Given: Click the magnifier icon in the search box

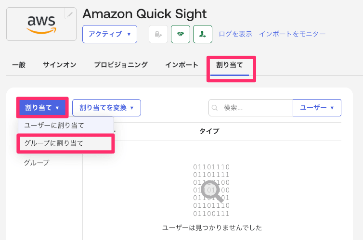Looking at the screenshot, I should point(215,108).
